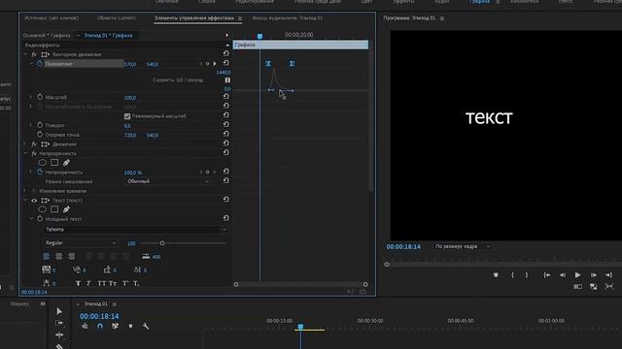Viewport: 622px width, 349px height.
Task: Step back one frame in Program monitor
Action: point(563,275)
